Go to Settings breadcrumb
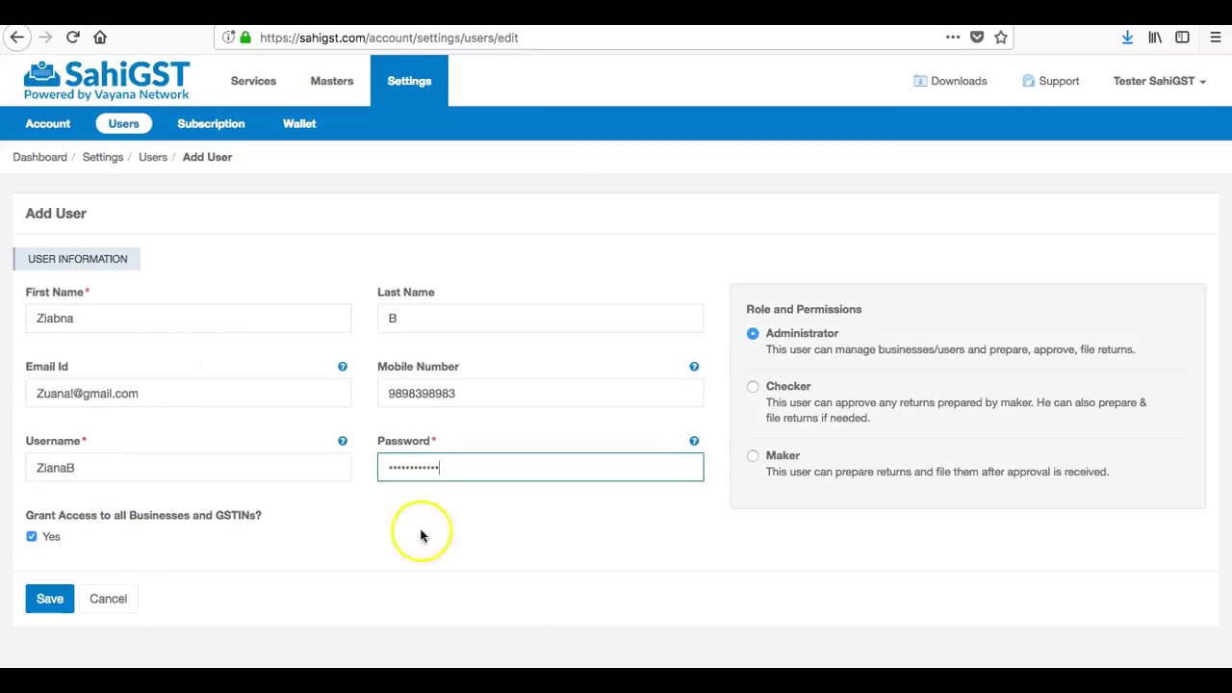 click(x=102, y=157)
